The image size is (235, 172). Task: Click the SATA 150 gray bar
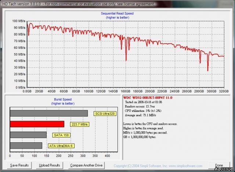pos(28,135)
